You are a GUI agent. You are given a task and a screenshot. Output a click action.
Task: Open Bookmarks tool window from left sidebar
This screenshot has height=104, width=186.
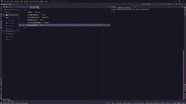coord(1,82)
